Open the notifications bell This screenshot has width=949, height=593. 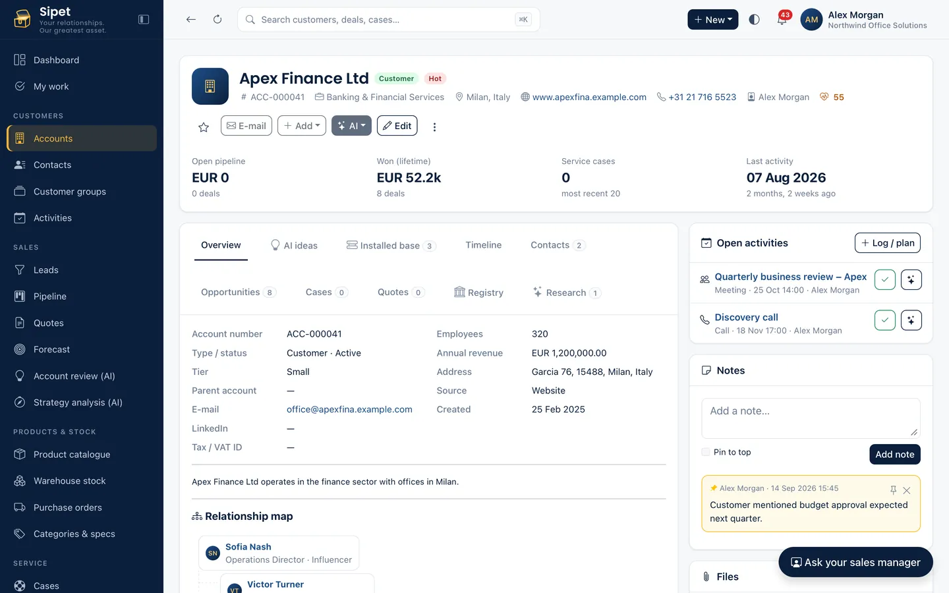[x=782, y=20]
